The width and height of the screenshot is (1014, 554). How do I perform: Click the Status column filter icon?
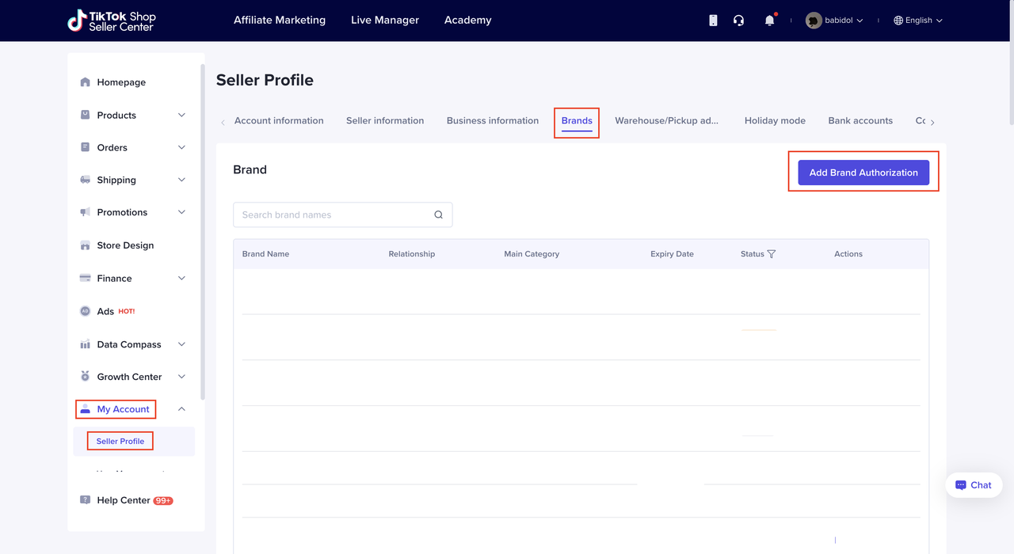click(772, 254)
